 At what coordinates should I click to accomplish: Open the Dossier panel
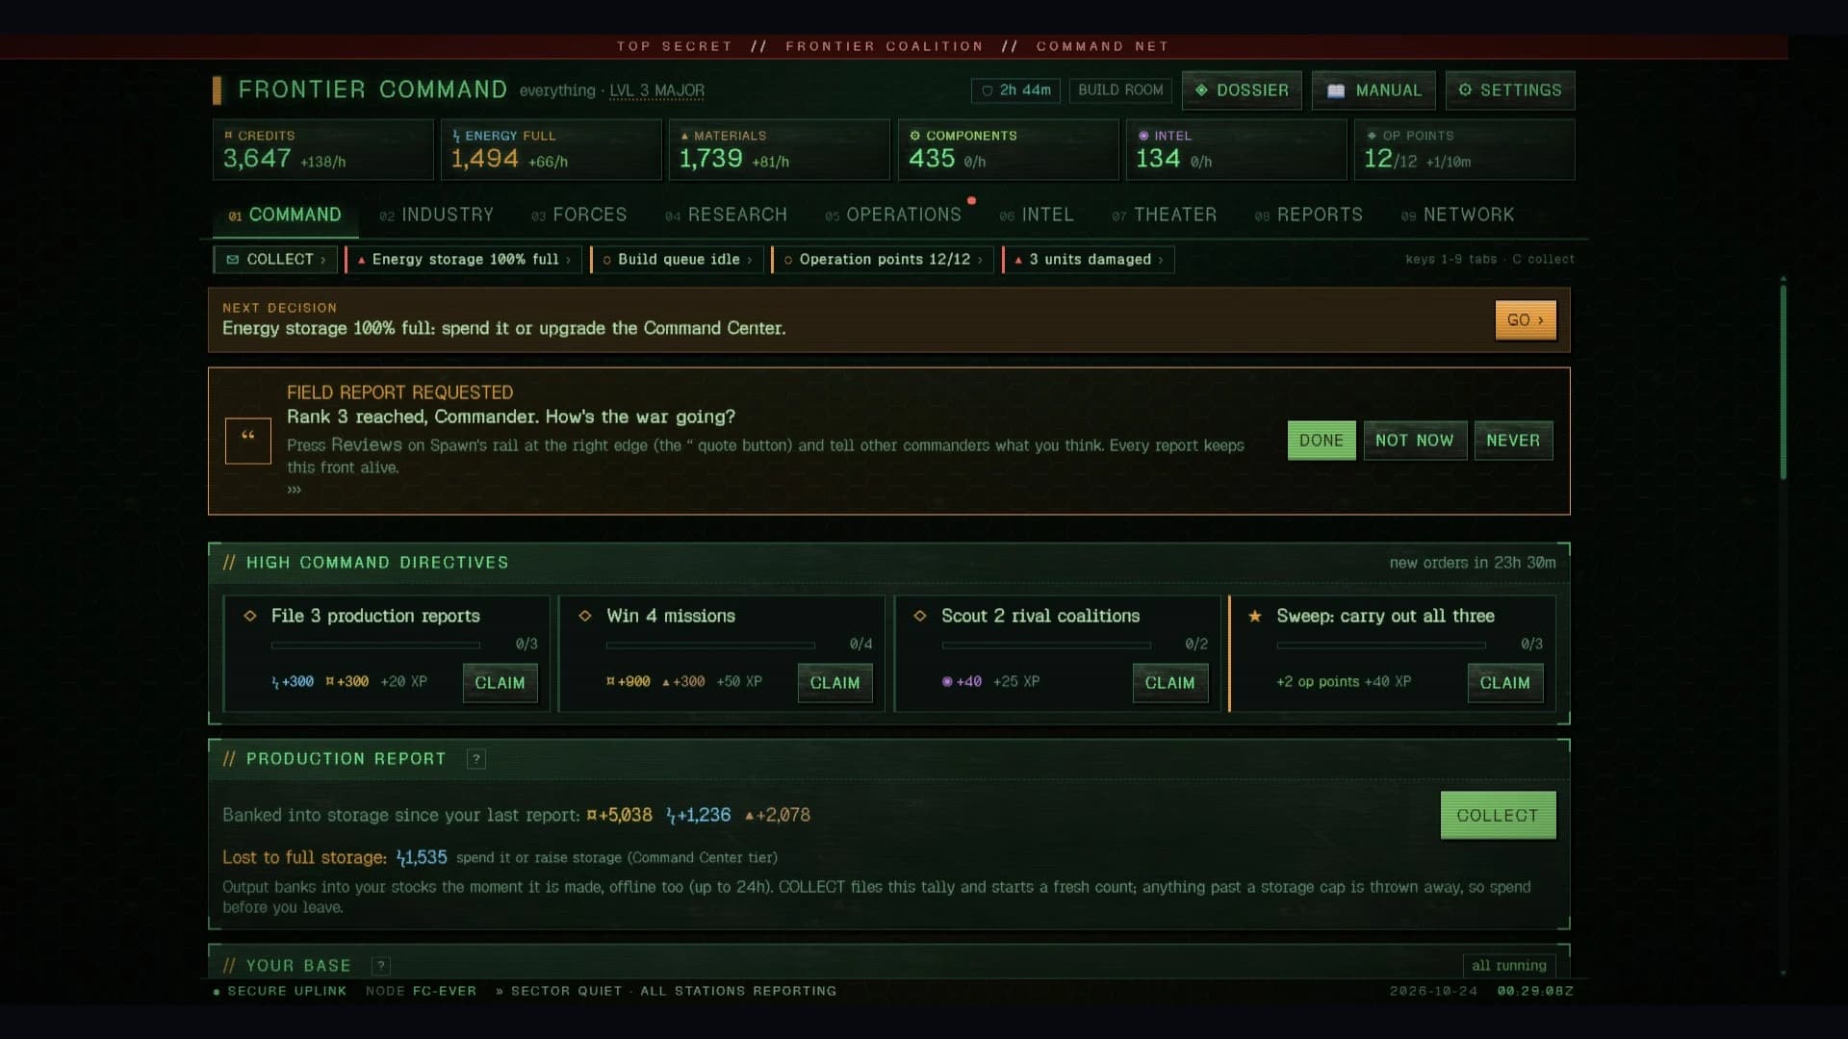[1242, 90]
